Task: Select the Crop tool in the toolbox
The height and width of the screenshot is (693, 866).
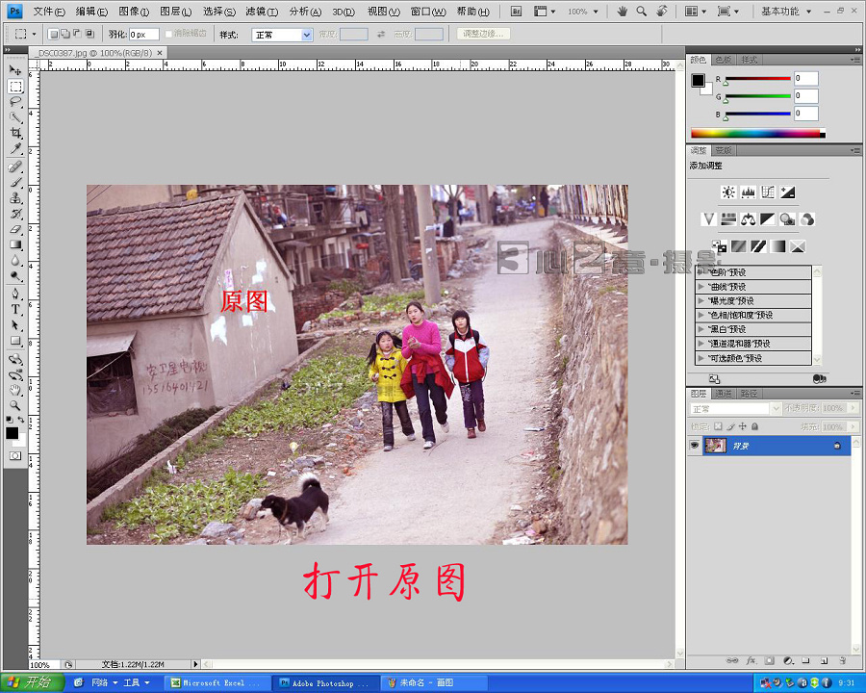Action: [15, 133]
